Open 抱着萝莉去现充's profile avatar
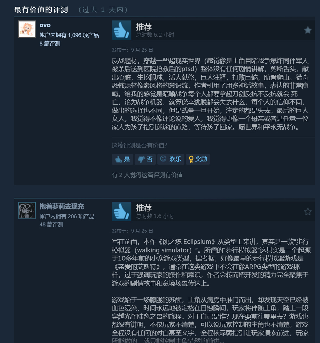 [x=27, y=210]
